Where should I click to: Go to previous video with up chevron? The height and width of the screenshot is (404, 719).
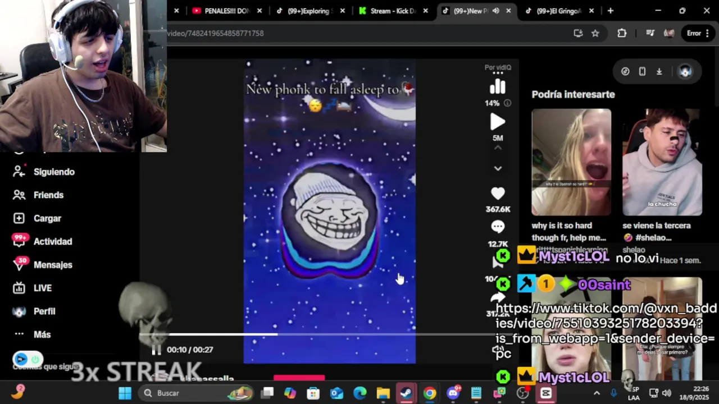[x=498, y=148]
